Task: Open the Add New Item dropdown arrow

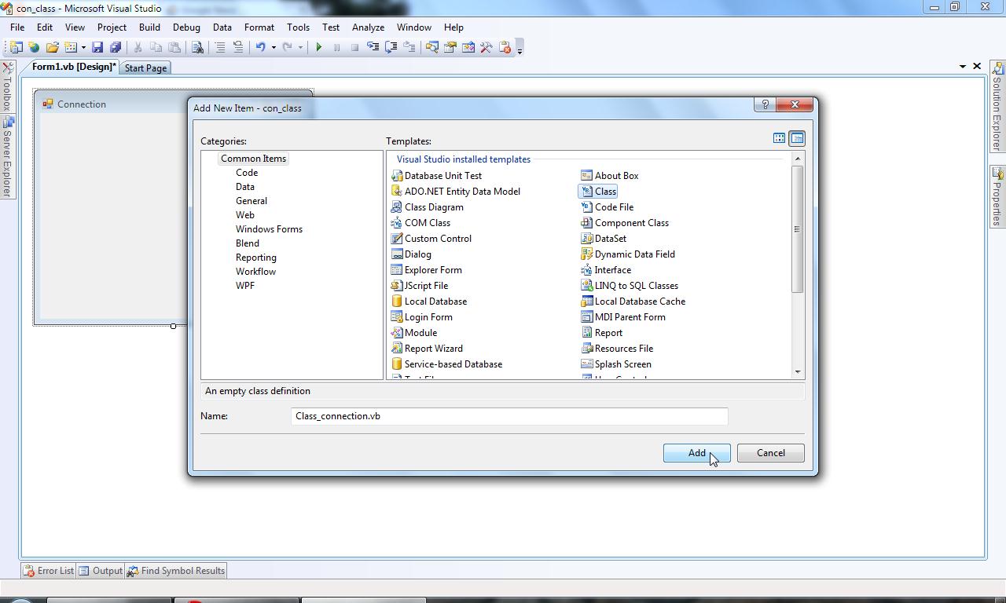Action: tap(83, 47)
